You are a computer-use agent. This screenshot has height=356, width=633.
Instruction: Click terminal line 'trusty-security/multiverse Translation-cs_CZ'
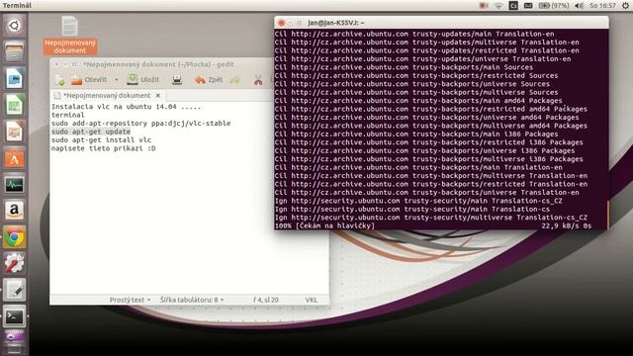point(496,218)
